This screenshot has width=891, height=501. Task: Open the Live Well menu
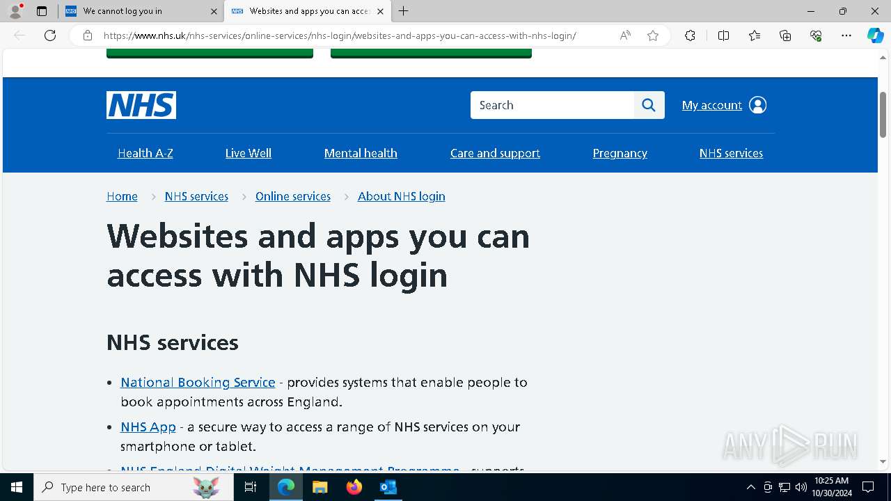click(249, 153)
